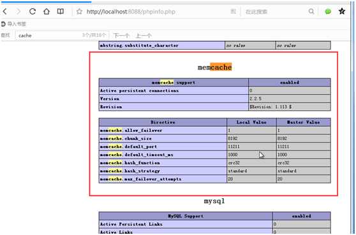This screenshot has width=356, height=235.
Task: Click the memcache.hash_strategy directive cell
Action: click(163, 171)
